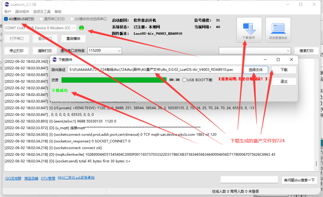
Task: Click the 下载固件 download firmware icon
Action: coord(249,30)
